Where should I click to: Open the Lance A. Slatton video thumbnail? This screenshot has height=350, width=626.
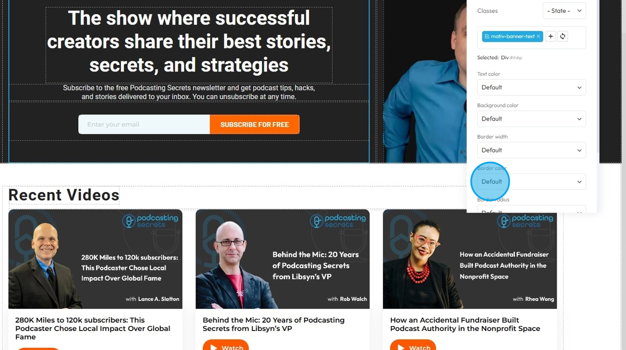(96, 259)
